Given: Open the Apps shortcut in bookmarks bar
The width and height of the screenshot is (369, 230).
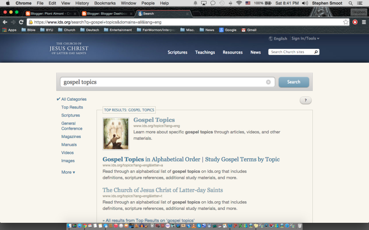Looking at the screenshot, I should click(9, 30).
